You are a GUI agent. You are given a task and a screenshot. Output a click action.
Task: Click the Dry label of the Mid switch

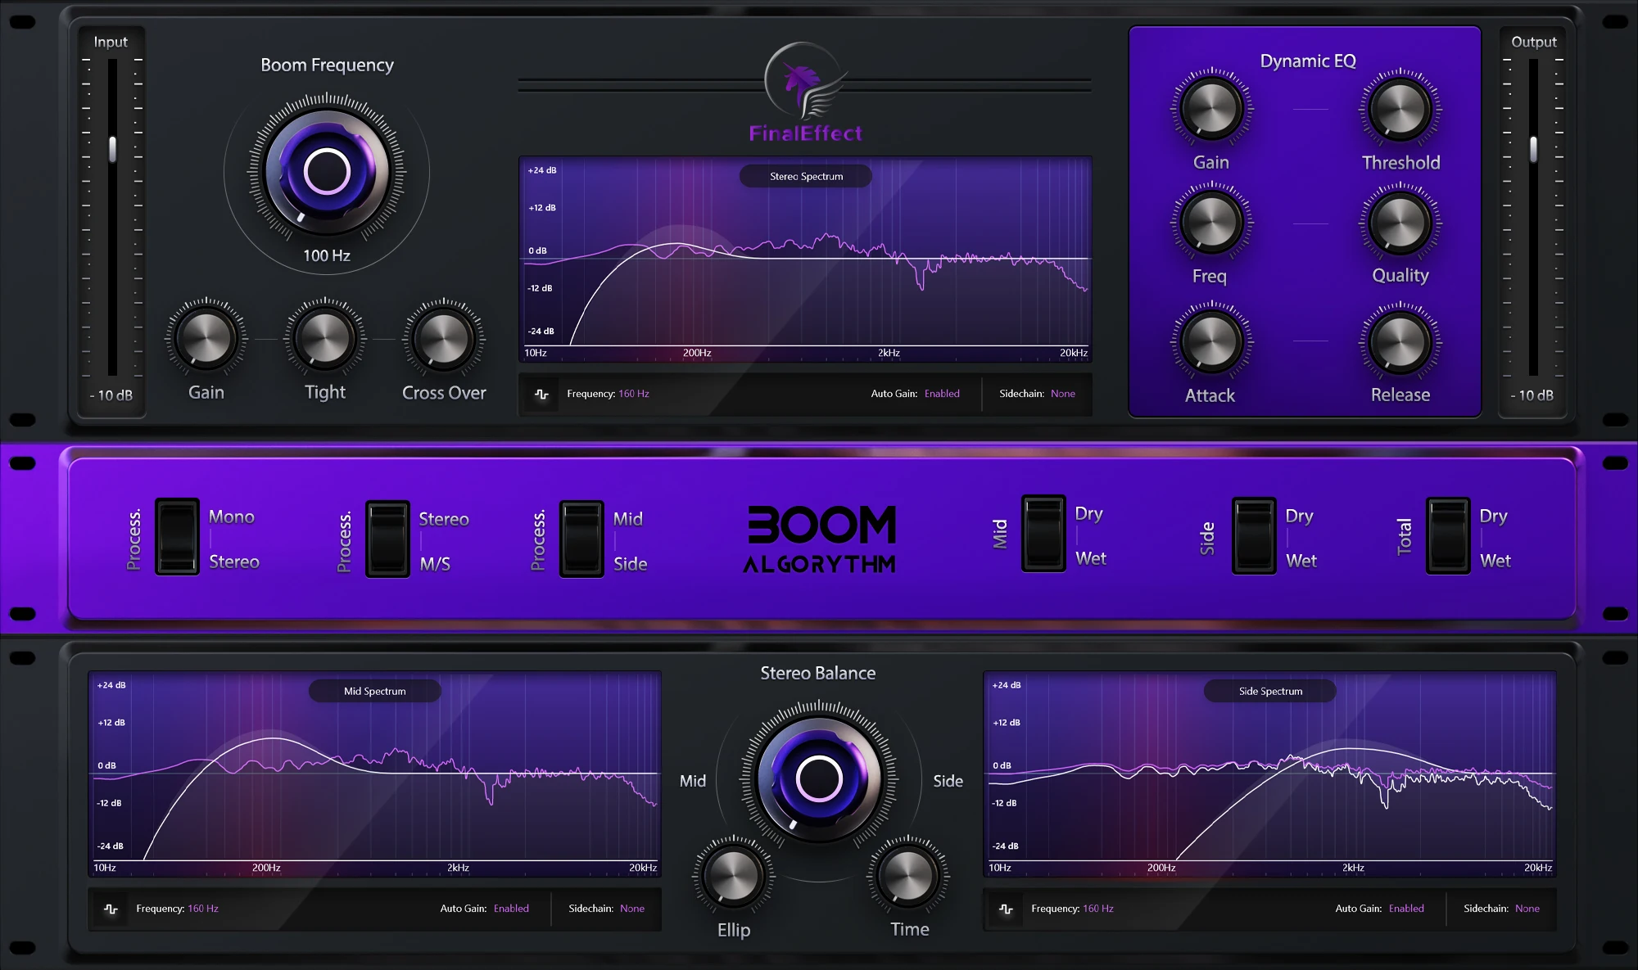click(1089, 513)
